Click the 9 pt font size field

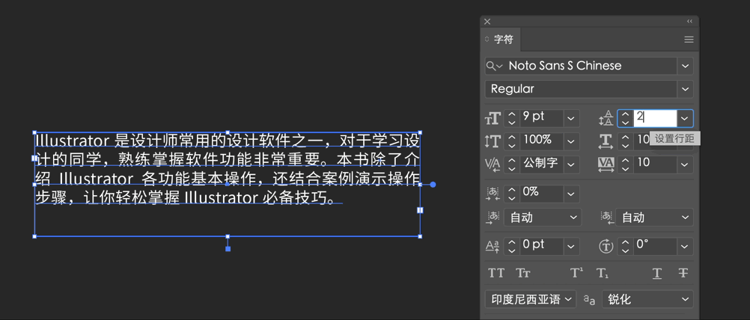coord(541,118)
